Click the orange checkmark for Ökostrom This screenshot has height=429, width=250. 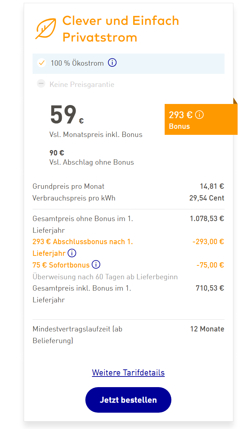point(42,63)
